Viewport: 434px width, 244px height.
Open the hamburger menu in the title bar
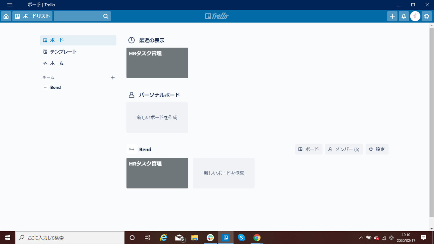click(10, 5)
